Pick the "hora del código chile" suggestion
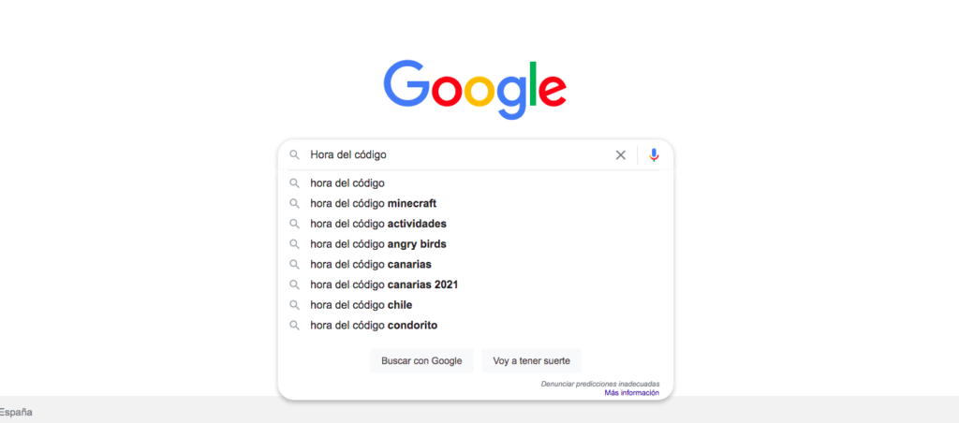This screenshot has height=423, width=959. (x=361, y=305)
